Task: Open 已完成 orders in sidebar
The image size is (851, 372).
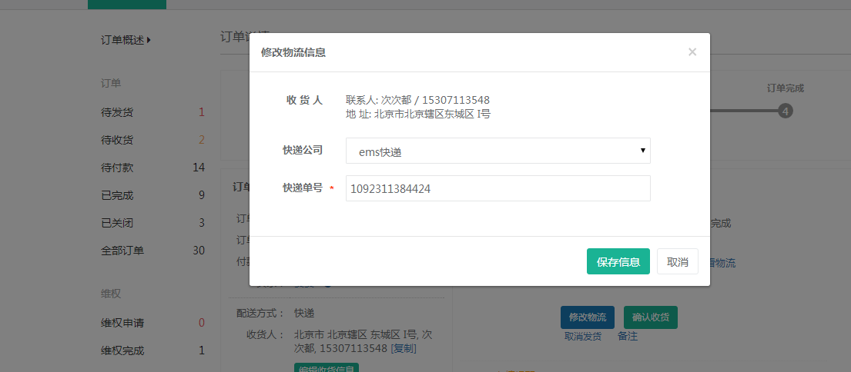Action: click(x=117, y=195)
